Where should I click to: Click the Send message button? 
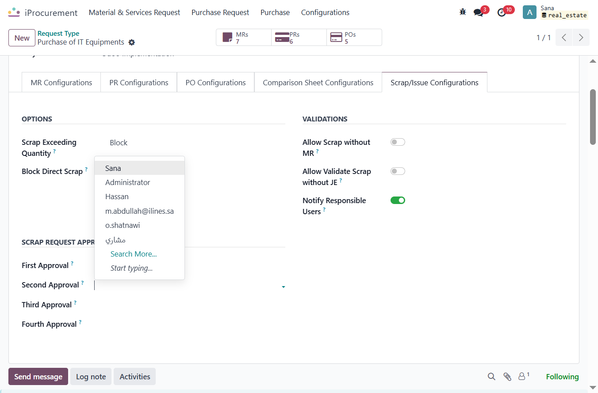click(x=38, y=377)
